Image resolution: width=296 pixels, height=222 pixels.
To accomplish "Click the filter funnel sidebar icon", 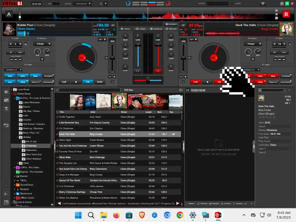I will 6,109.
